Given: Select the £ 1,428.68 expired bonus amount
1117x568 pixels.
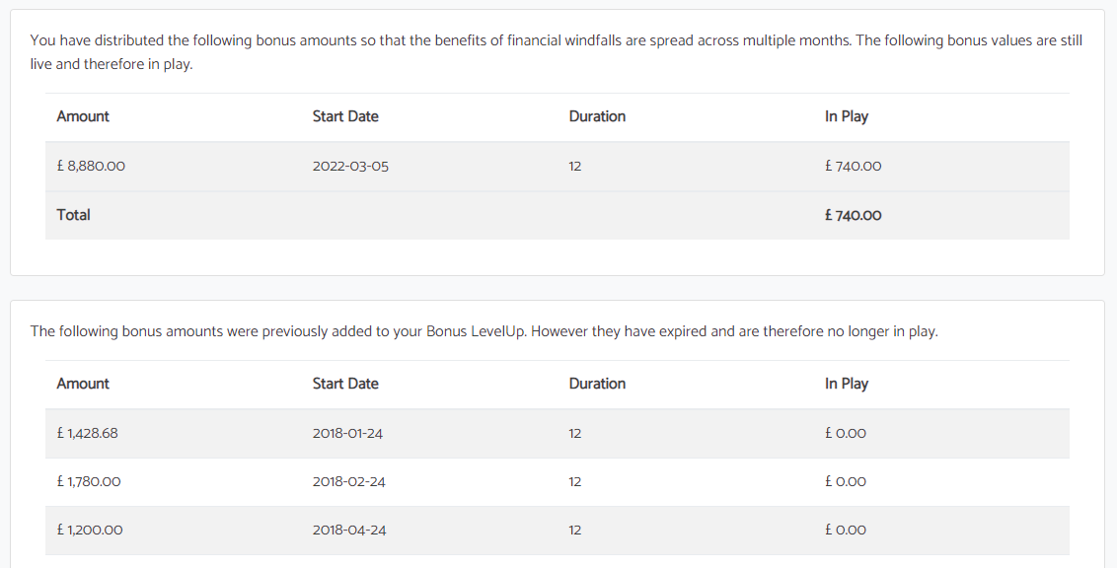Looking at the screenshot, I should (x=88, y=433).
